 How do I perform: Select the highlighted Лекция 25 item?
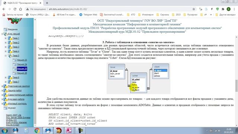pyautogui.click(x=22, y=68)
